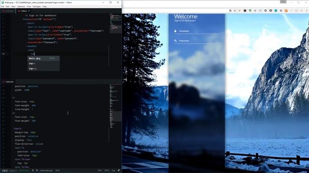This screenshot has width=309, height=173.
Task: Click the Password field on the login page
Action: tap(197, 41)
